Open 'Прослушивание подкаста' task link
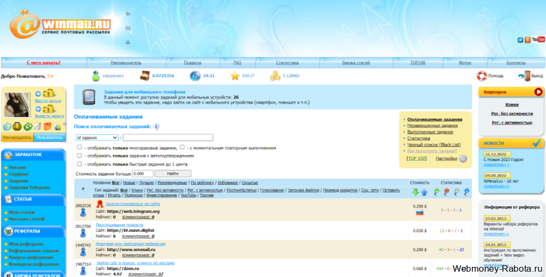The width and height of the screenshot is (546, 277). [x=119, y=225]
